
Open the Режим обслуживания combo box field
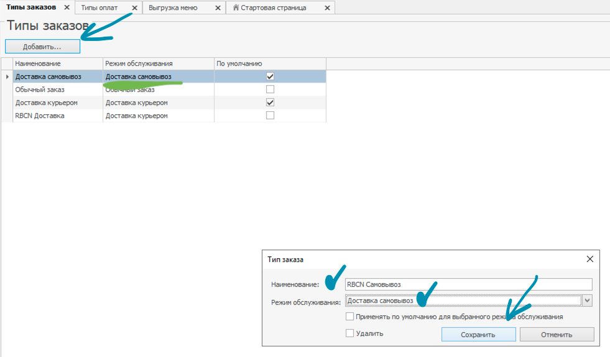[463, 301]
